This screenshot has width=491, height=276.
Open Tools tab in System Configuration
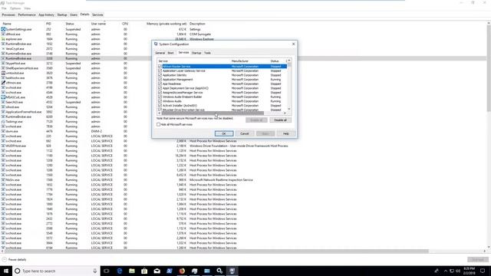(x=208, y=53)
